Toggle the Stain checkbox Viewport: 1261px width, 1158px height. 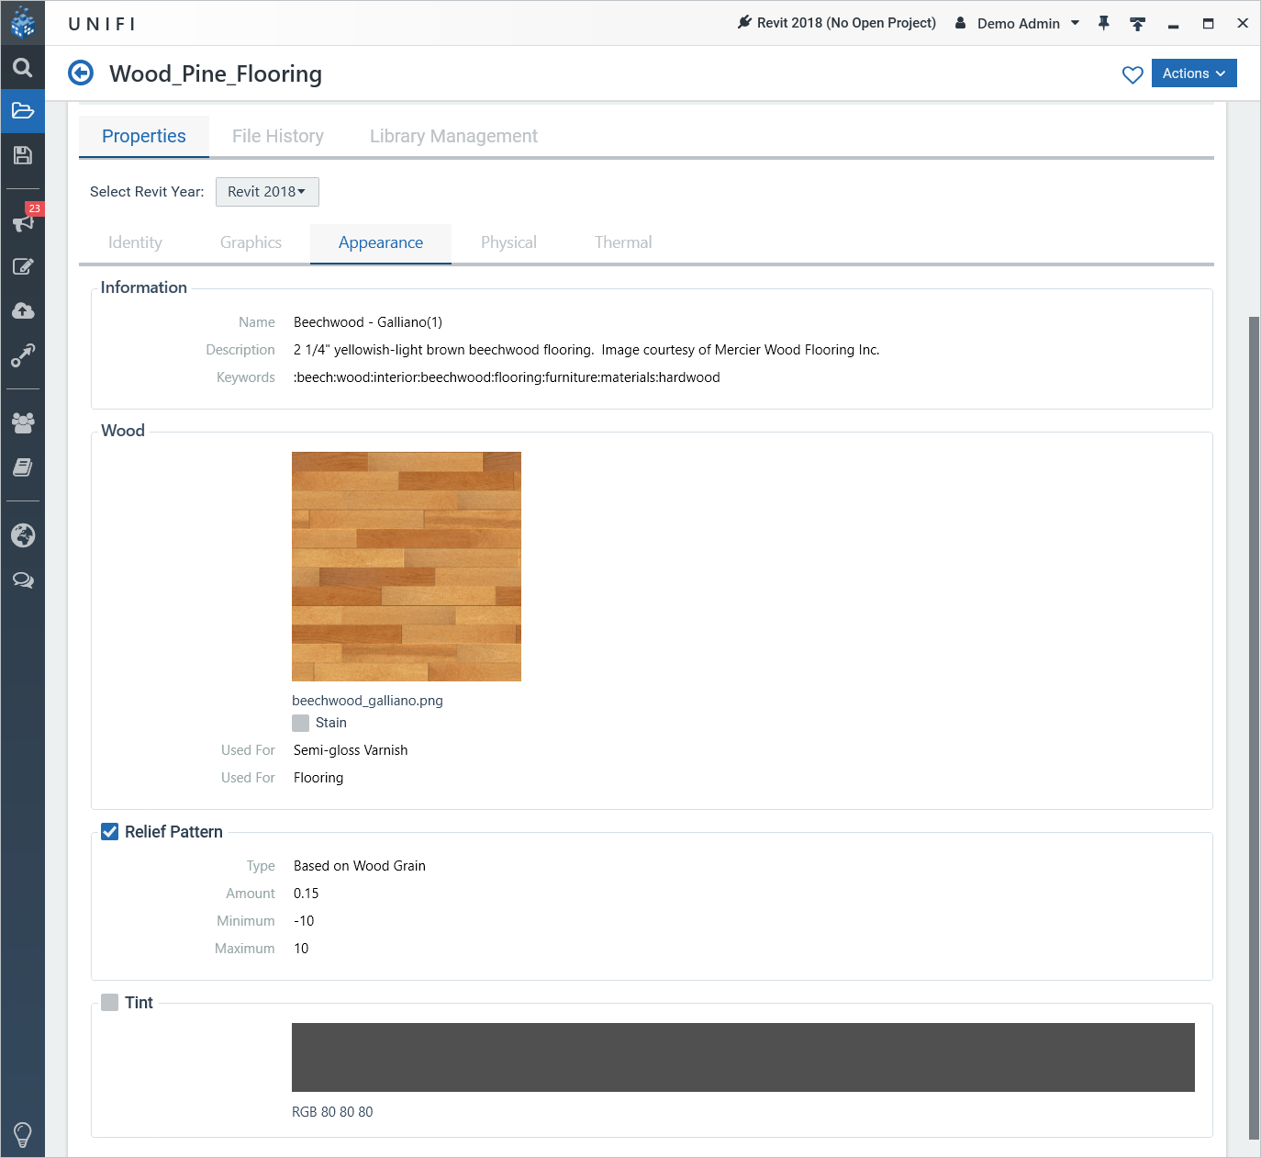[x=300, y=723]
